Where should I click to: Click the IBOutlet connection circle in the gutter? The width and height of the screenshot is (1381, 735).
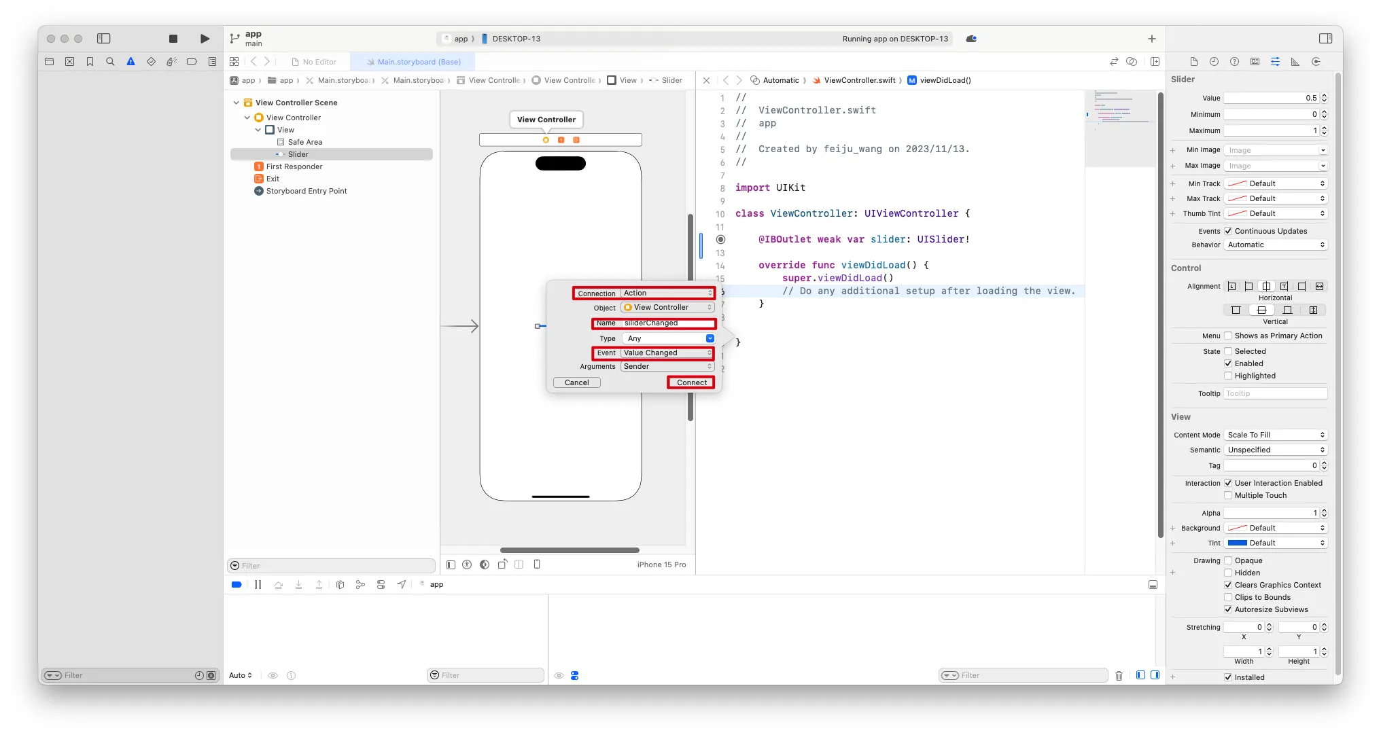721,239
